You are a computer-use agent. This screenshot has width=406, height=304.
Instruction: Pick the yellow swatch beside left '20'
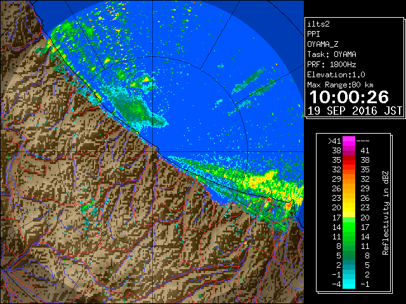349,208
